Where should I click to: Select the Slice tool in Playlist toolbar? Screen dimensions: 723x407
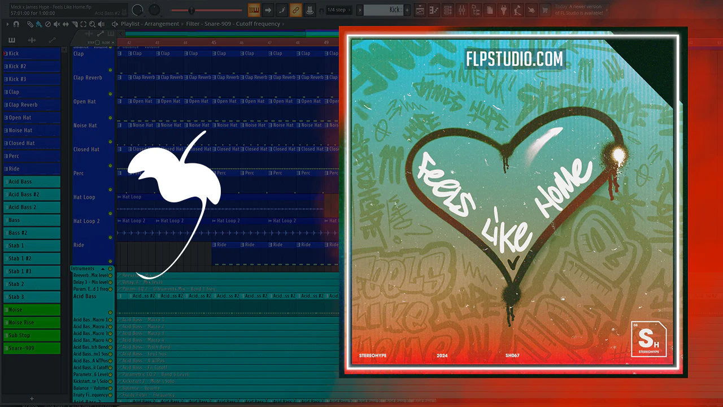74,24
